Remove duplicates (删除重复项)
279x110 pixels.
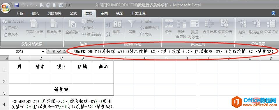pos(181,29)
